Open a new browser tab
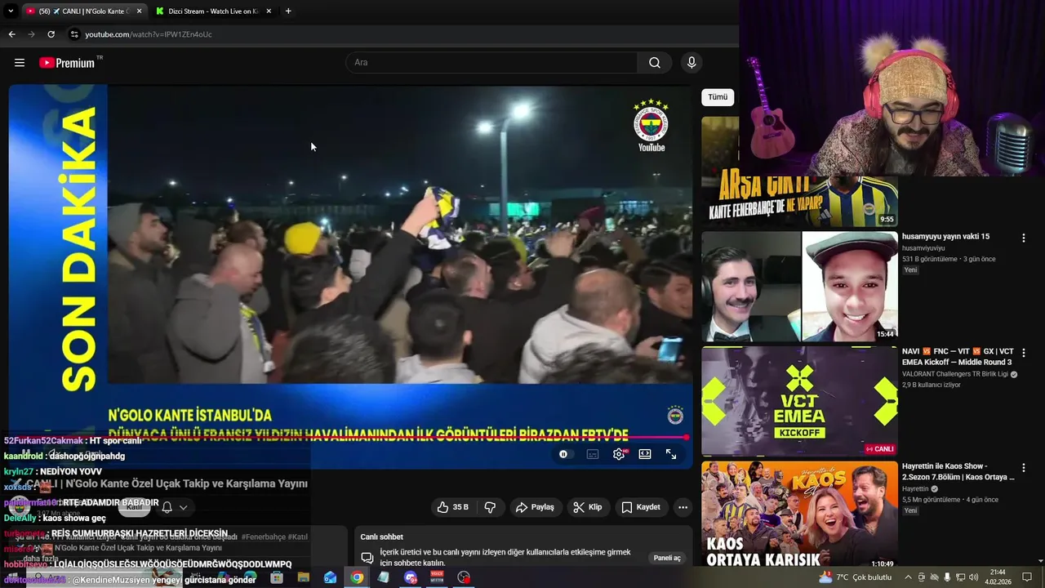Image resolution: width=1045 pixels, height=588 pixels. click(288, 11)
